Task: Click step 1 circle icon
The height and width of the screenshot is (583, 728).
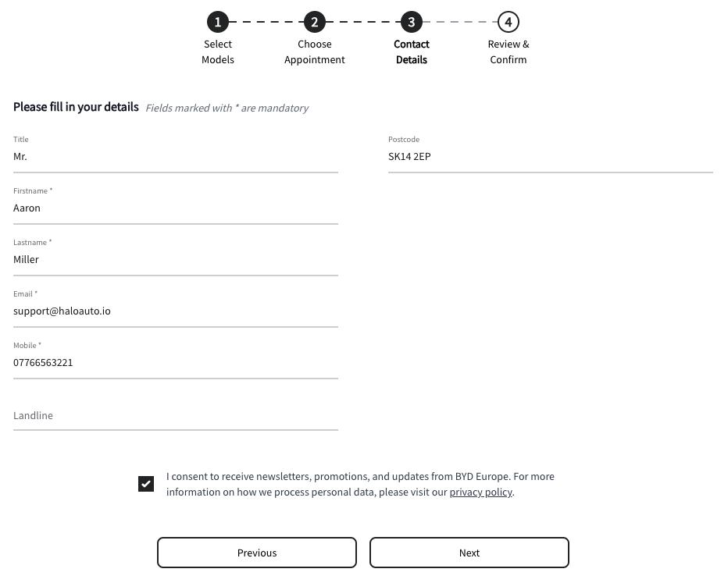Action: (218, 22)
